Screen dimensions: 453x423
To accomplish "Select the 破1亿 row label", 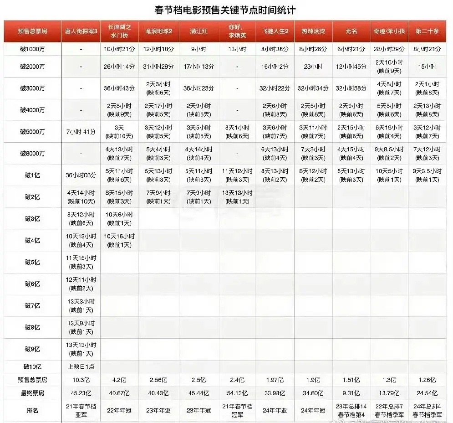I will point(32,175).
